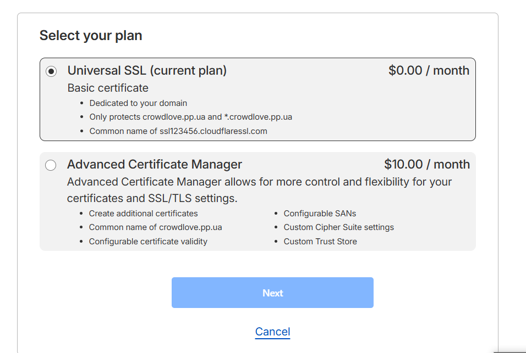
Task: Click the "Advanced Certificate Manager" plan title
Action: point(155,165)
